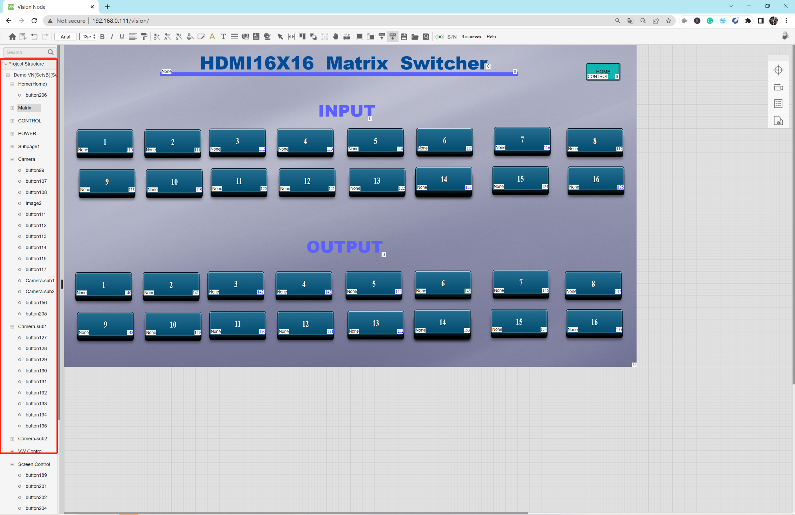Expand the CONTROL tree node
The height and width of the screenshot is (515, 795).
(x=12, y=121)
